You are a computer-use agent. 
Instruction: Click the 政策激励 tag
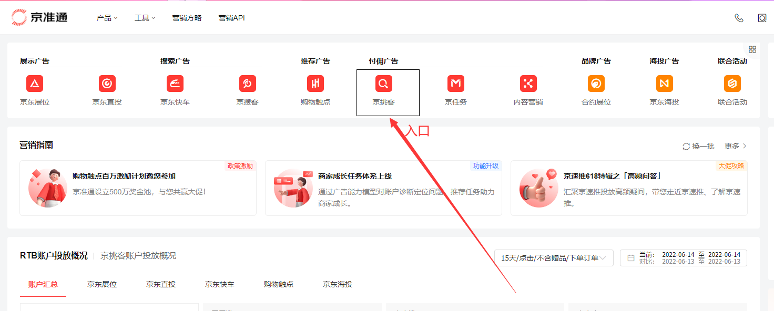(x=240, y=166)
